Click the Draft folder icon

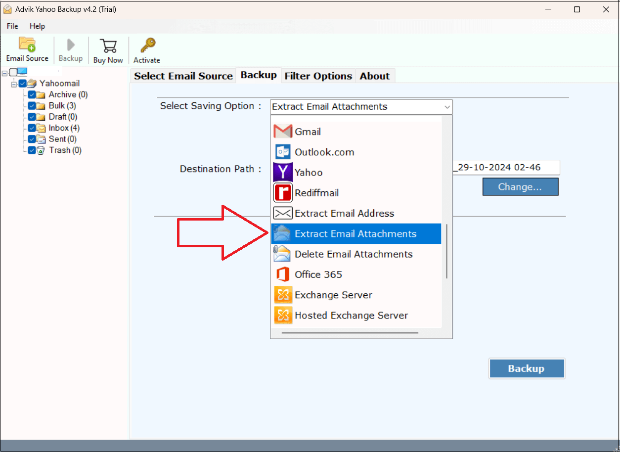[42, 117]
